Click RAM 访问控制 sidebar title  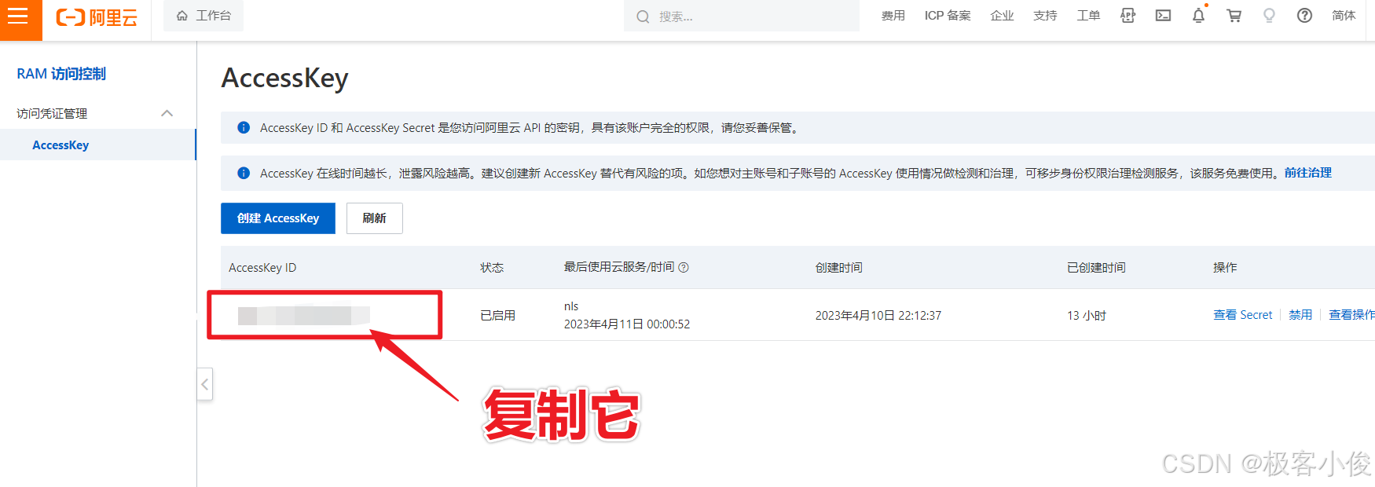coord(61,74)
